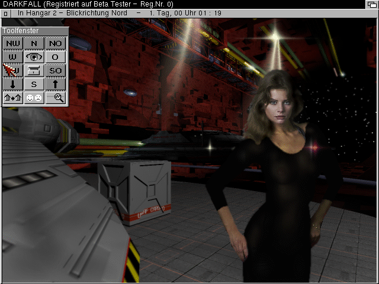Click the magnifying glass examine icon
The width and height of the screenshot is (379, 284).
point(55,98)
